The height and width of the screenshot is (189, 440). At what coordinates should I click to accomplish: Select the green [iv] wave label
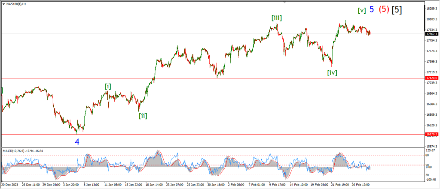coord(332,73)
